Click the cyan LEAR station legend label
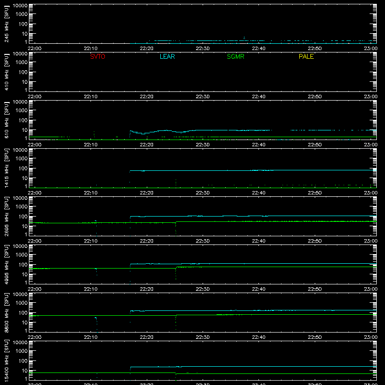 (x=167, y=56)
